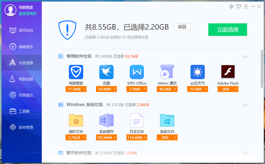Screen dimensions: 265x164
Task: Collapse the 常用软件垃圾 section chevron
Action: (245, 56)
